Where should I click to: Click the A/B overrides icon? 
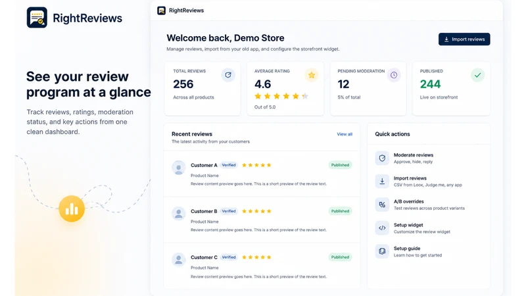click(x=382, y=205)
